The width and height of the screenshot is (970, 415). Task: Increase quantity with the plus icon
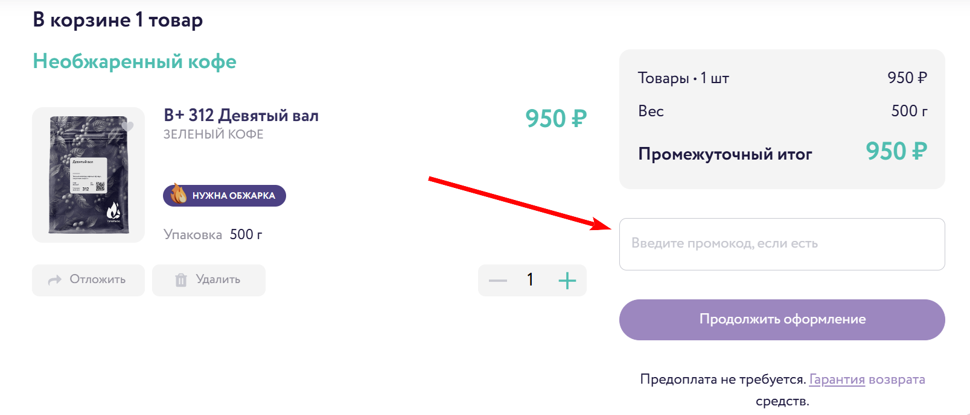point(567,281)
